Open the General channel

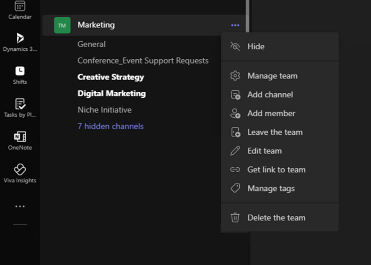(92, 44)
